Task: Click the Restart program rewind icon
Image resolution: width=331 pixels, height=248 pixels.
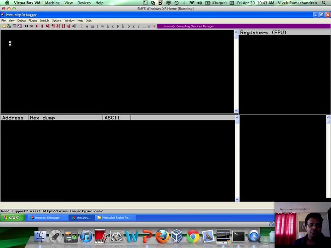Action: point(26,26)
